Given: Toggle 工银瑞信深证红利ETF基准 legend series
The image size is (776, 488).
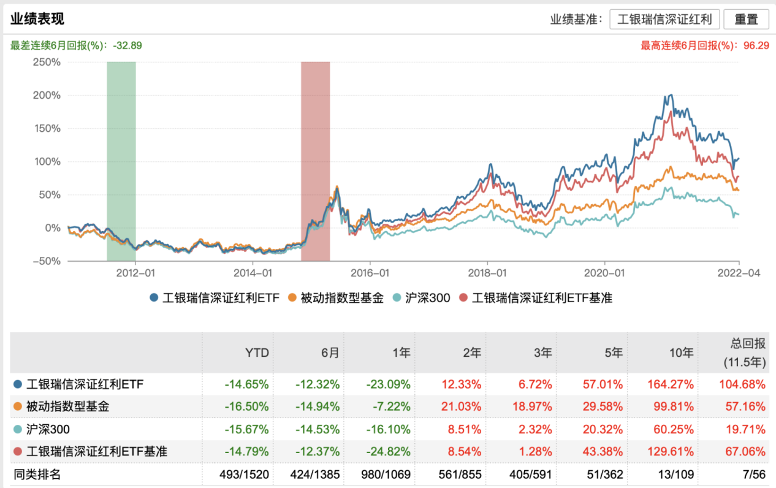Looking at the screenshot, I should 536,299.
